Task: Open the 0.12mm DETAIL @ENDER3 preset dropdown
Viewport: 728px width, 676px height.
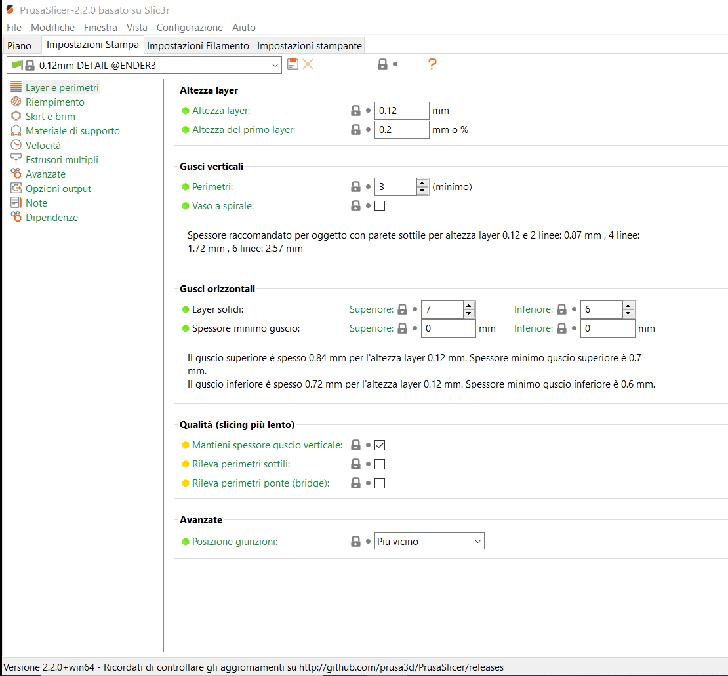Action: (x=144, y=65)
